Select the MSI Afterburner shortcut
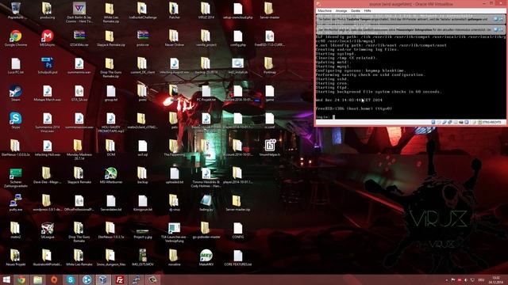The image size is (508, 285). [x=111, y=176]
